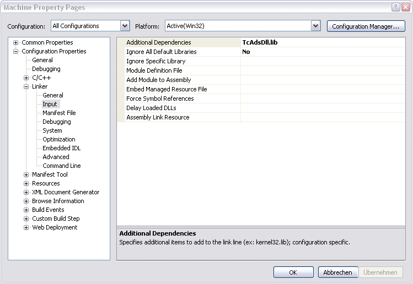Select Command Line under Linker
Viewport: 413px width, 284px height.
(x=62, y=166)
